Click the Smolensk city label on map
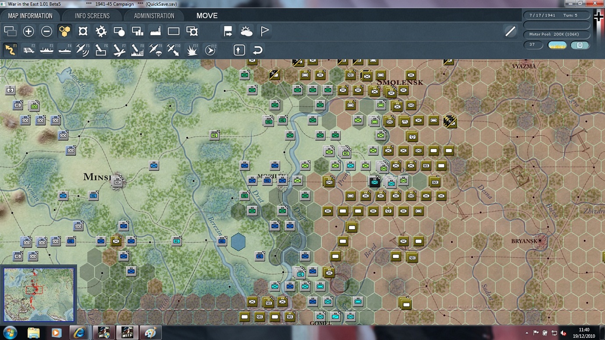 click(x=400, y=82)
